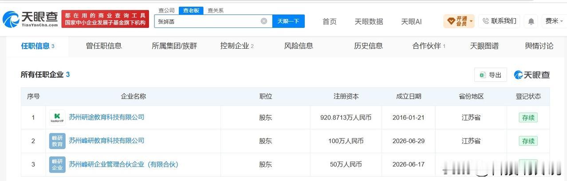Open the 苏州峰研教育科技有限公司 link
Image resolution: width=567 pixels, height=181 pixels.
pos(106,141)
